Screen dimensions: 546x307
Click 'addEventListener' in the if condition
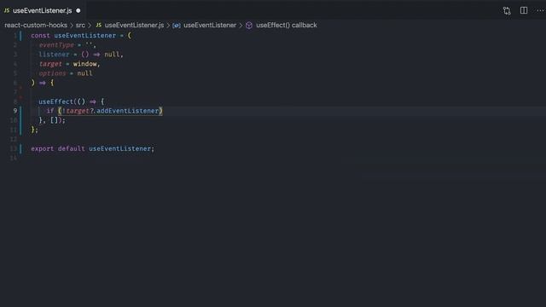click(127, 111)
